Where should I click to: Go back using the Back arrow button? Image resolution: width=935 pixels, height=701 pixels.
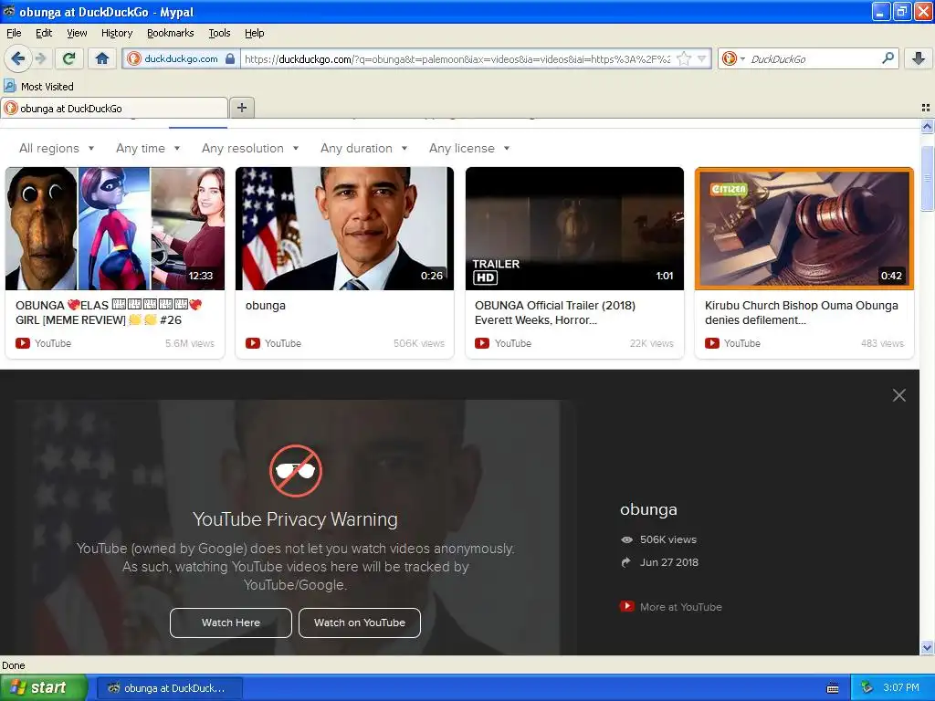[x=17, y=58]
